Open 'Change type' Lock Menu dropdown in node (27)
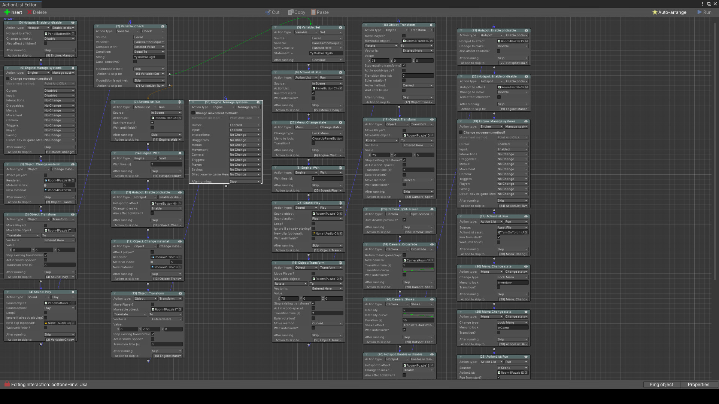This screenshot has height=404, width=719. coord(327,133)
